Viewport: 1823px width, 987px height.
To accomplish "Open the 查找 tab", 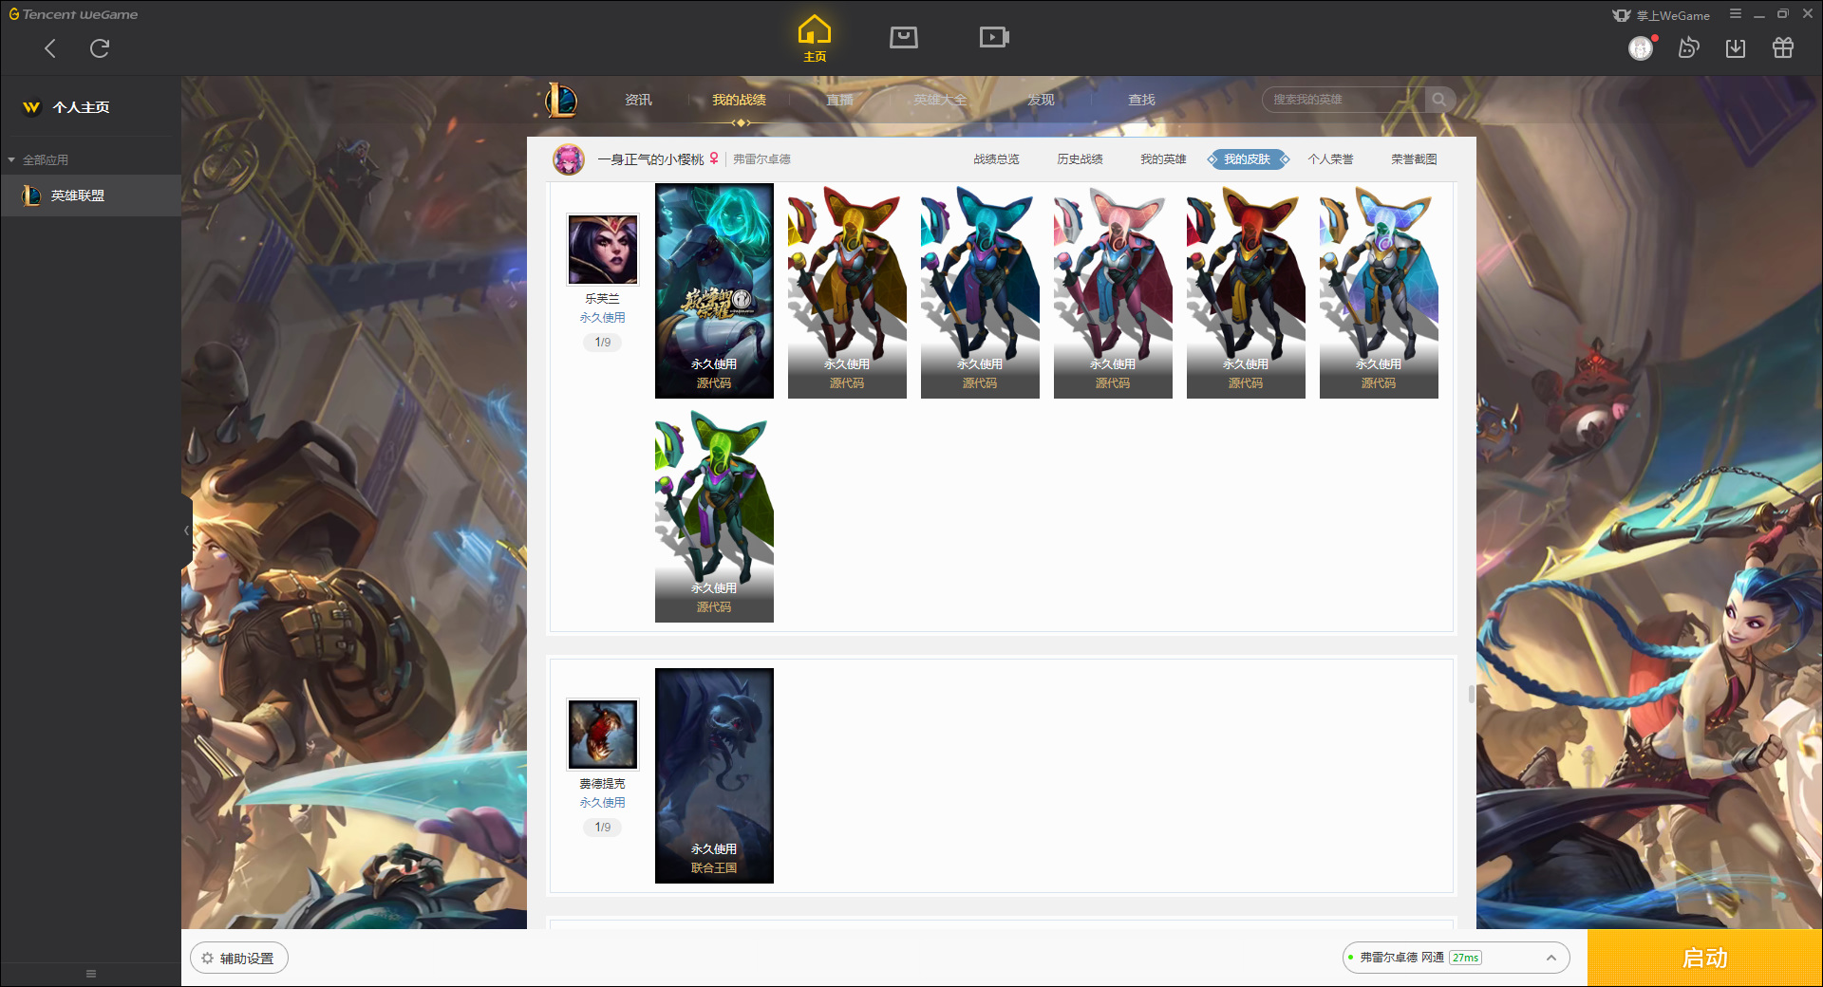I will tap(1141, 100).
